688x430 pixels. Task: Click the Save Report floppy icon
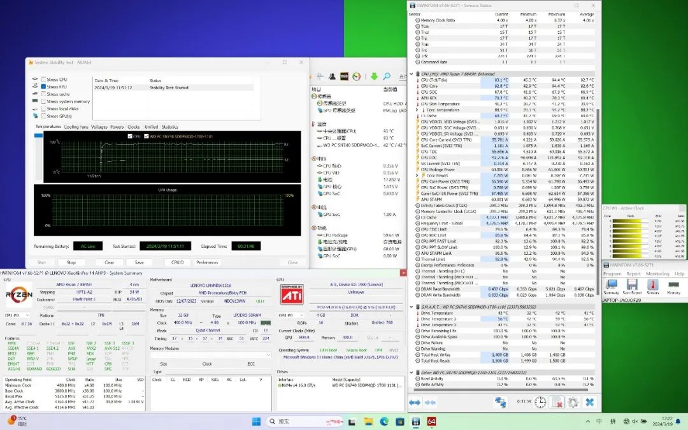[632, 284]
